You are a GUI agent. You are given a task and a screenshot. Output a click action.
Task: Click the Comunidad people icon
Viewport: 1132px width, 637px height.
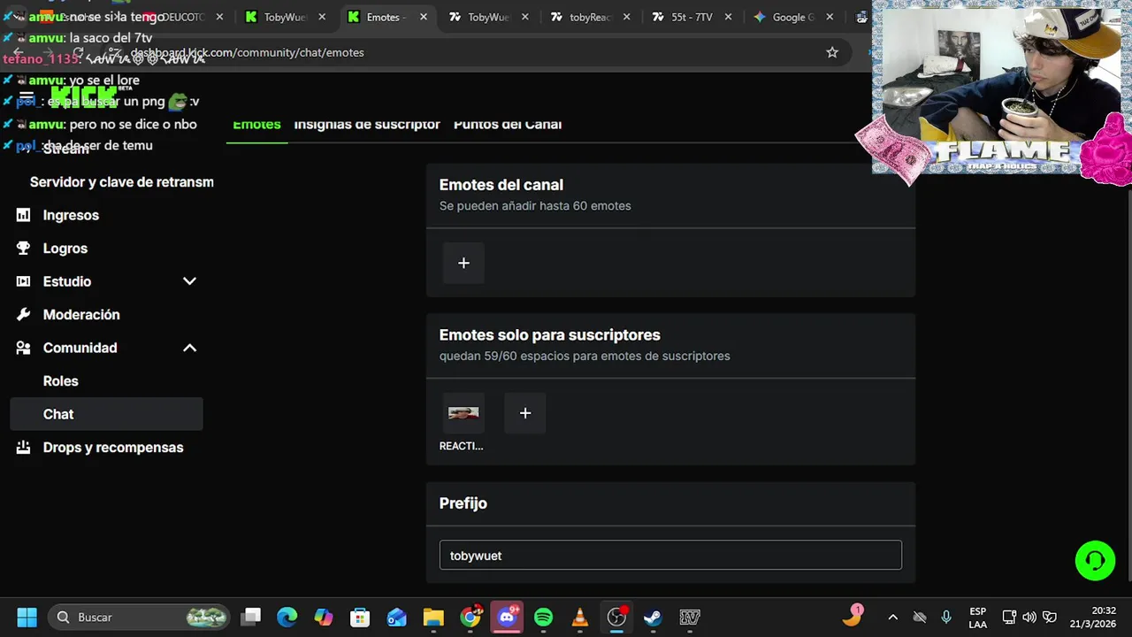coord(24,348)
